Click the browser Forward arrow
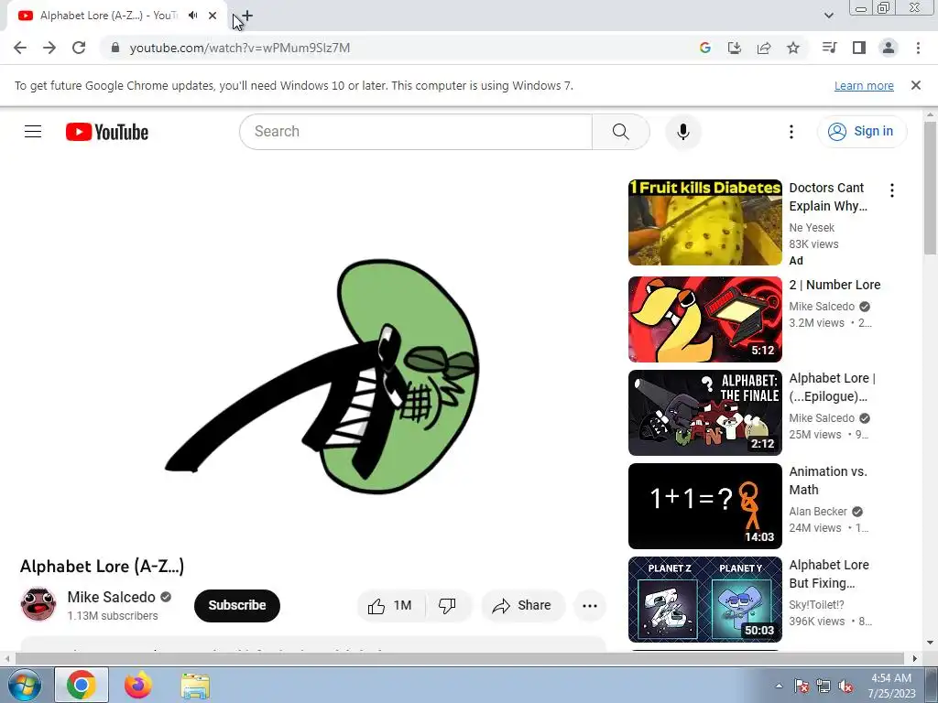This screenshot has height=703, width=938. click(49, 48)
